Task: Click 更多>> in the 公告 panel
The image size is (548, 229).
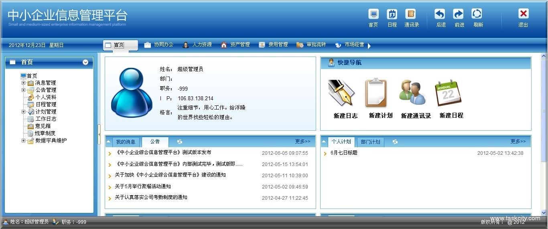Action: [x=303, y=142]
